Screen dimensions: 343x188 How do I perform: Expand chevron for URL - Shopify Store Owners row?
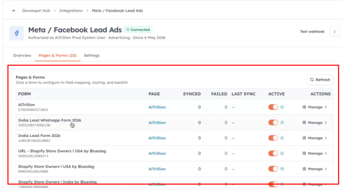[326, 153]
